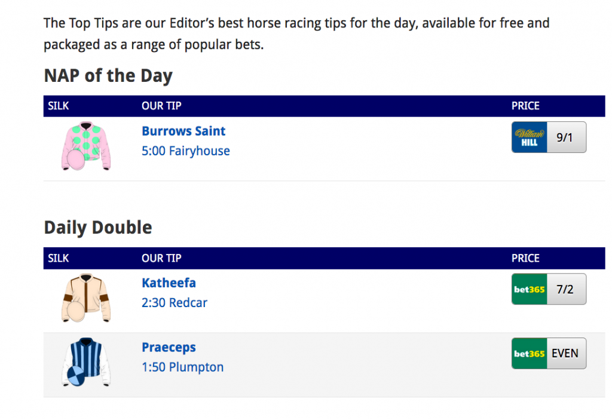
Task: Click the 9/1 price button
Action: (567, 137)
